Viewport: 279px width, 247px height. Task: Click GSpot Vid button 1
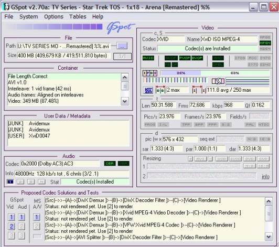[12, 217]
